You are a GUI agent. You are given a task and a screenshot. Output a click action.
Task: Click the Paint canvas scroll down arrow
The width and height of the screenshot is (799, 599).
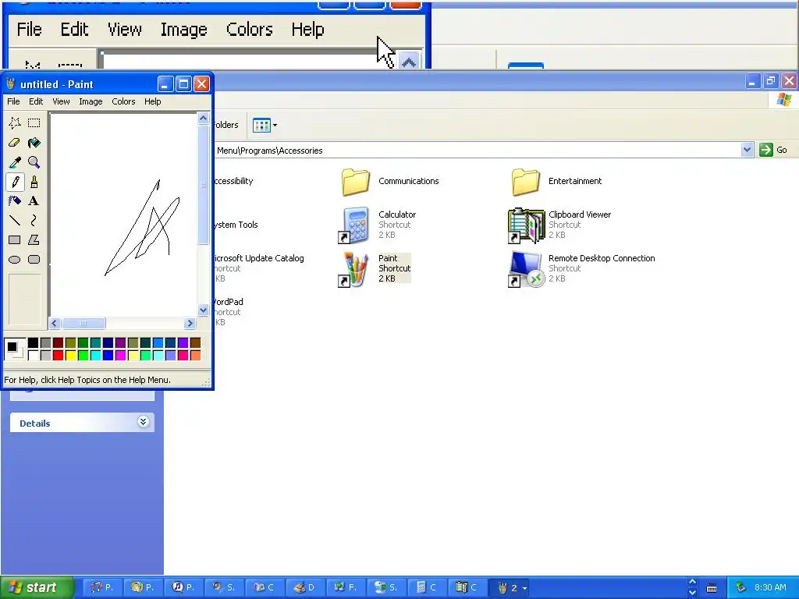[x=204, y=310]
